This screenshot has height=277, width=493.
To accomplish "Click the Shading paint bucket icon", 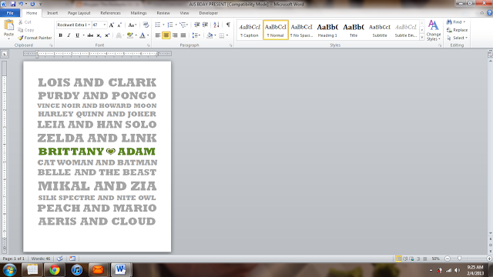I will pyautogui.click(x=210, y=35).
